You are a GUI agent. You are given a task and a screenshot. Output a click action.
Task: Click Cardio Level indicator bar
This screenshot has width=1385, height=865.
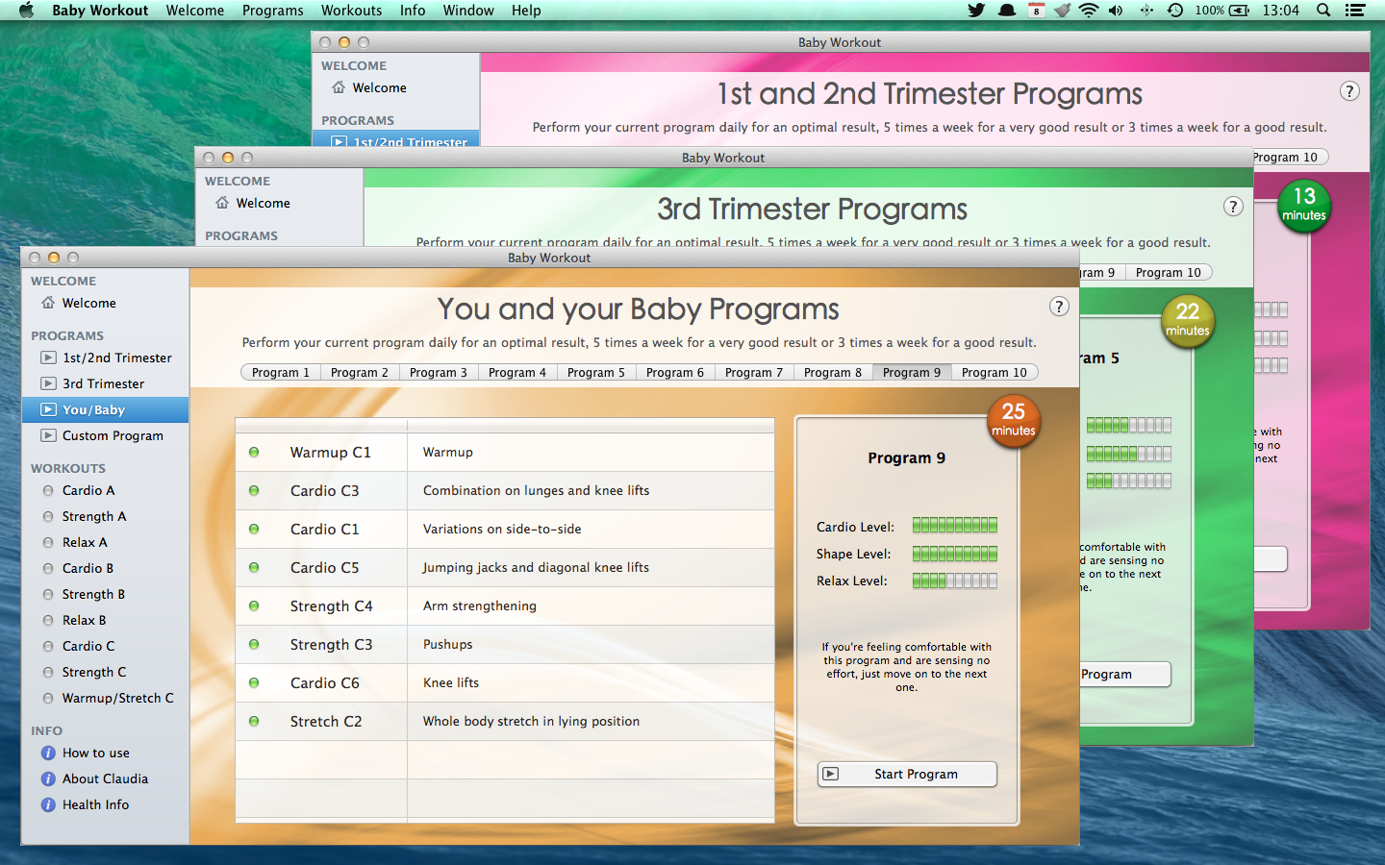coord(955,526)
